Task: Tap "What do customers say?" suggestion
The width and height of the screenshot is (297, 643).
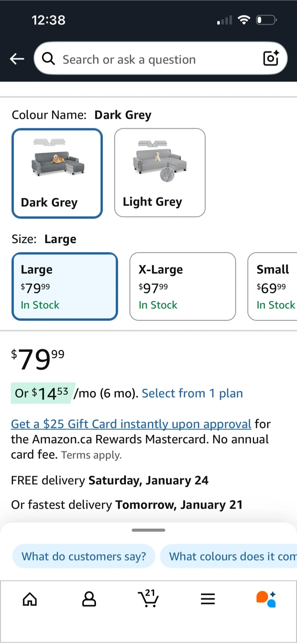Action: [x=84, y=556]
